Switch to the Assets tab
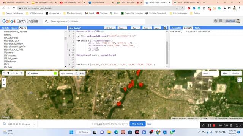The image size is (243, 136). (x=23, y=28)
